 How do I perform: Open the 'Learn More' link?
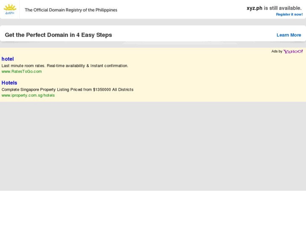289,35
